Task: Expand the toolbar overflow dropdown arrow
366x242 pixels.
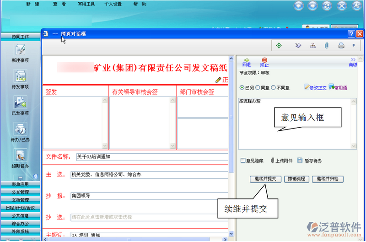Action: [x=354, y=45]
